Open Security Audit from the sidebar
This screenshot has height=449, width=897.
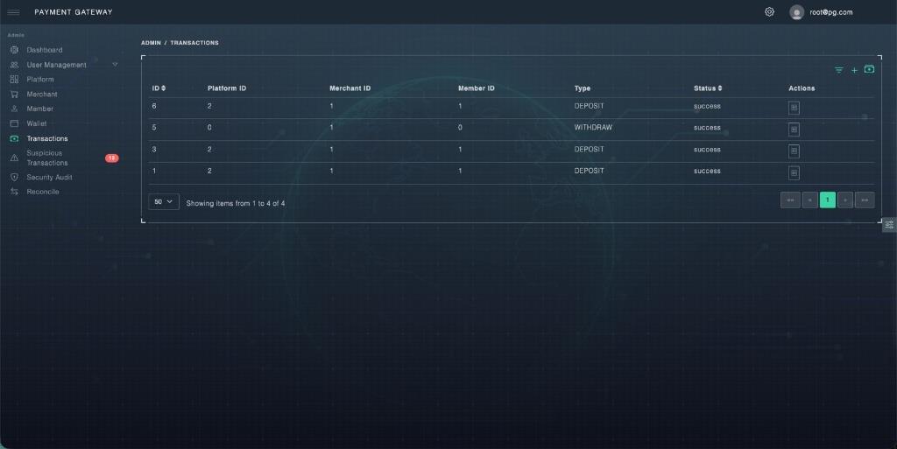tap(49, 177)
